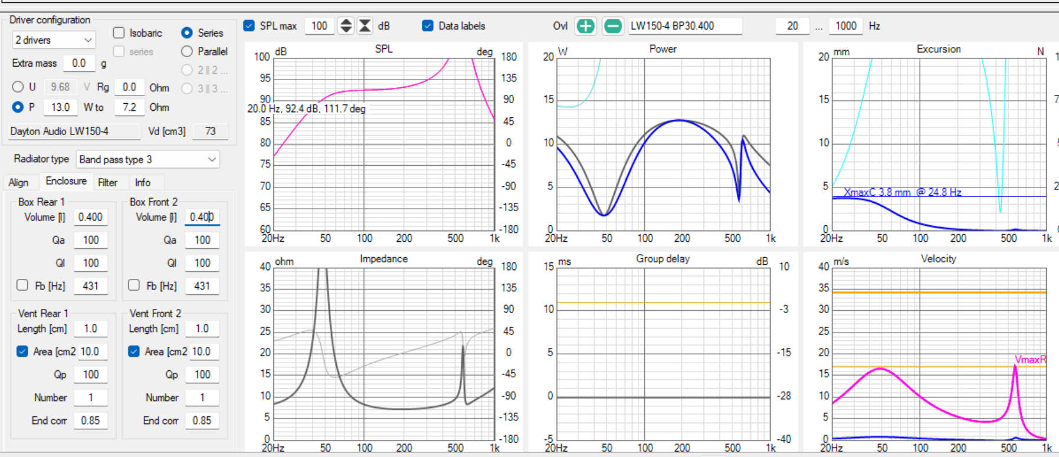
Task: Click Vent Front 2 Qp field
Action: coord(202,374)
